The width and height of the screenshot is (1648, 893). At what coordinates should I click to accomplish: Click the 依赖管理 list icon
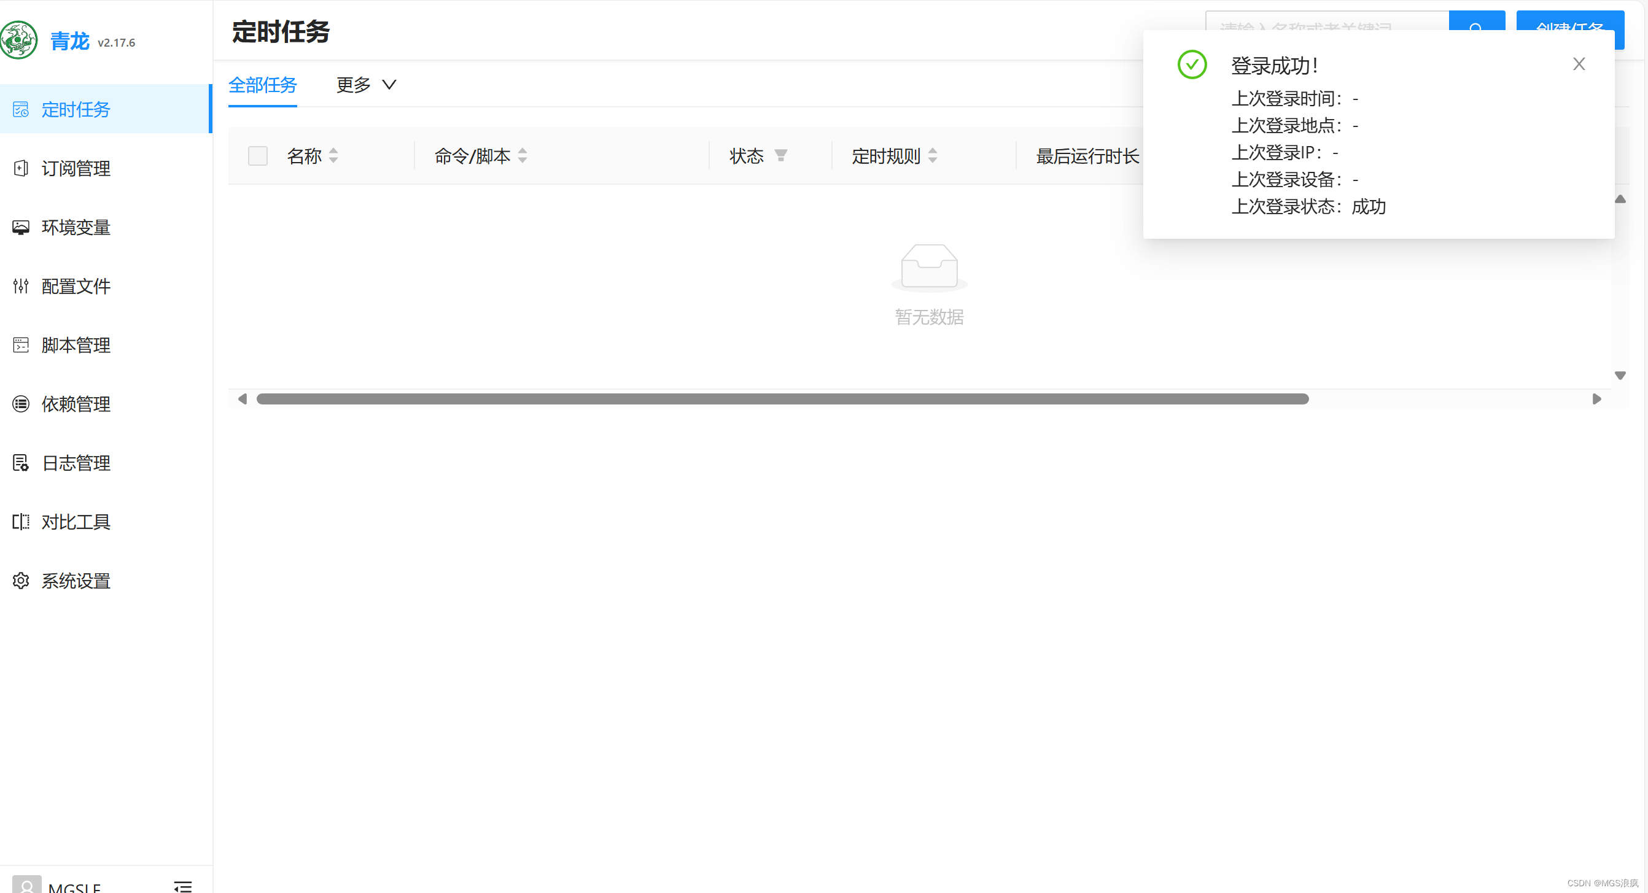(x=20, y=404)
